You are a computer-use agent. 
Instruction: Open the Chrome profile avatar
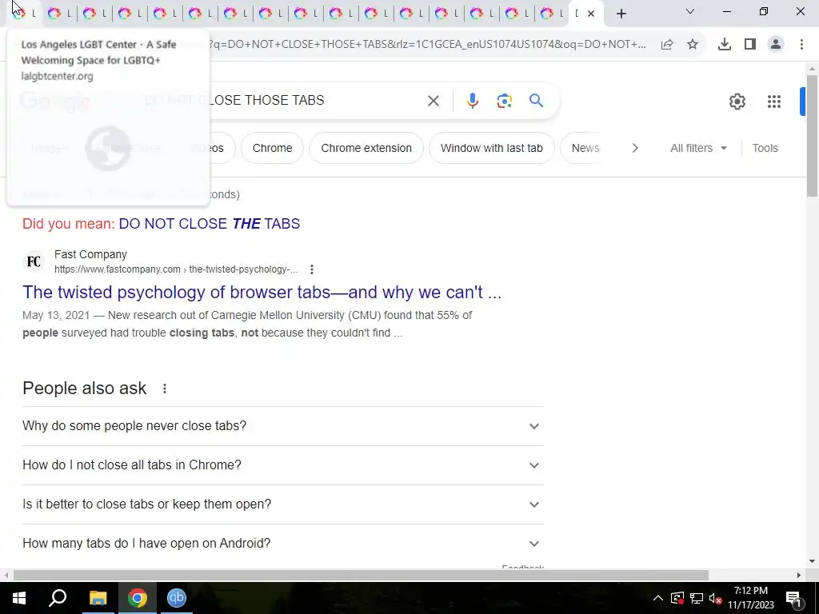tap(776, 45)
